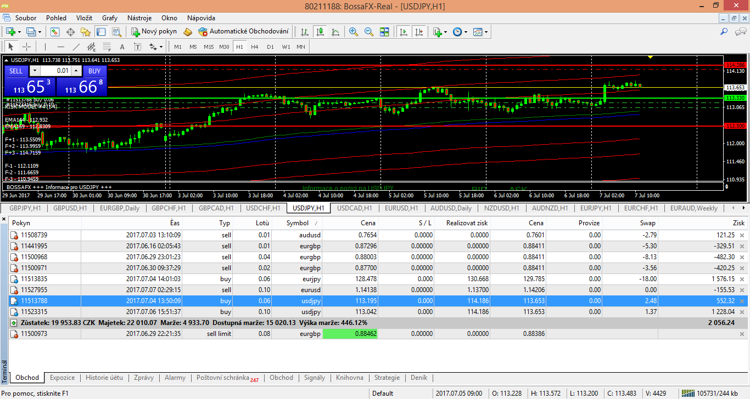The height and width of the screenshot is (399, 750).
Task: Toggle the Terminal window button
Action: coord(100,32)
